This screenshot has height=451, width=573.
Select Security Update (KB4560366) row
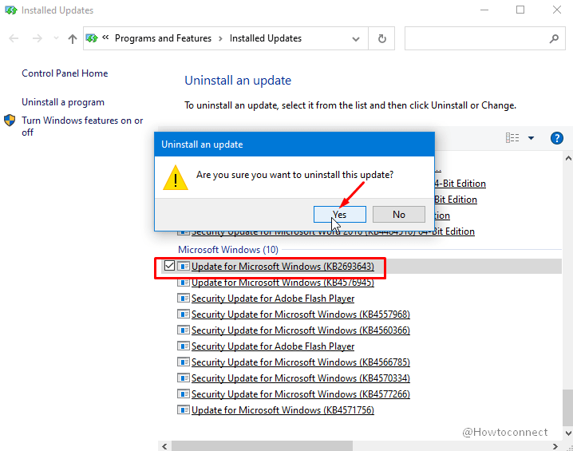[x=300, y=330]
